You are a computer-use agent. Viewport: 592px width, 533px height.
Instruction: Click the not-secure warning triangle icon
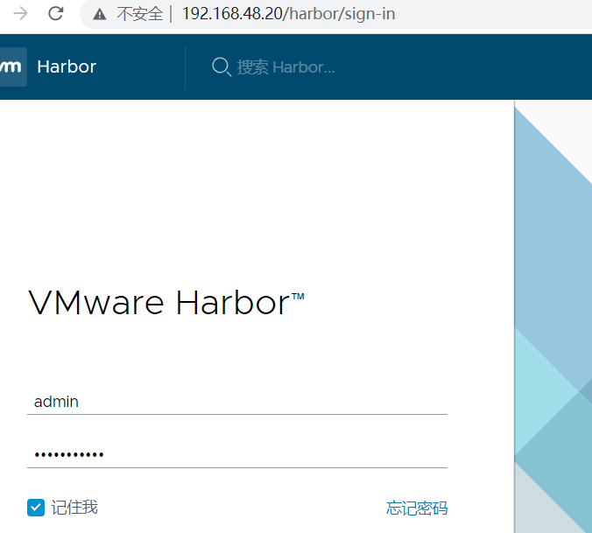[x=100, y=14]
